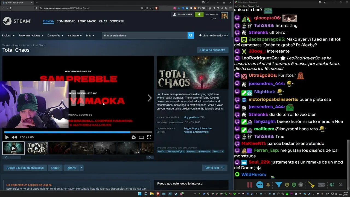Viewport: 350px width, 197px height.
Task: Open publisher Apogee Entertainment link
Action: tap(196, 132)
